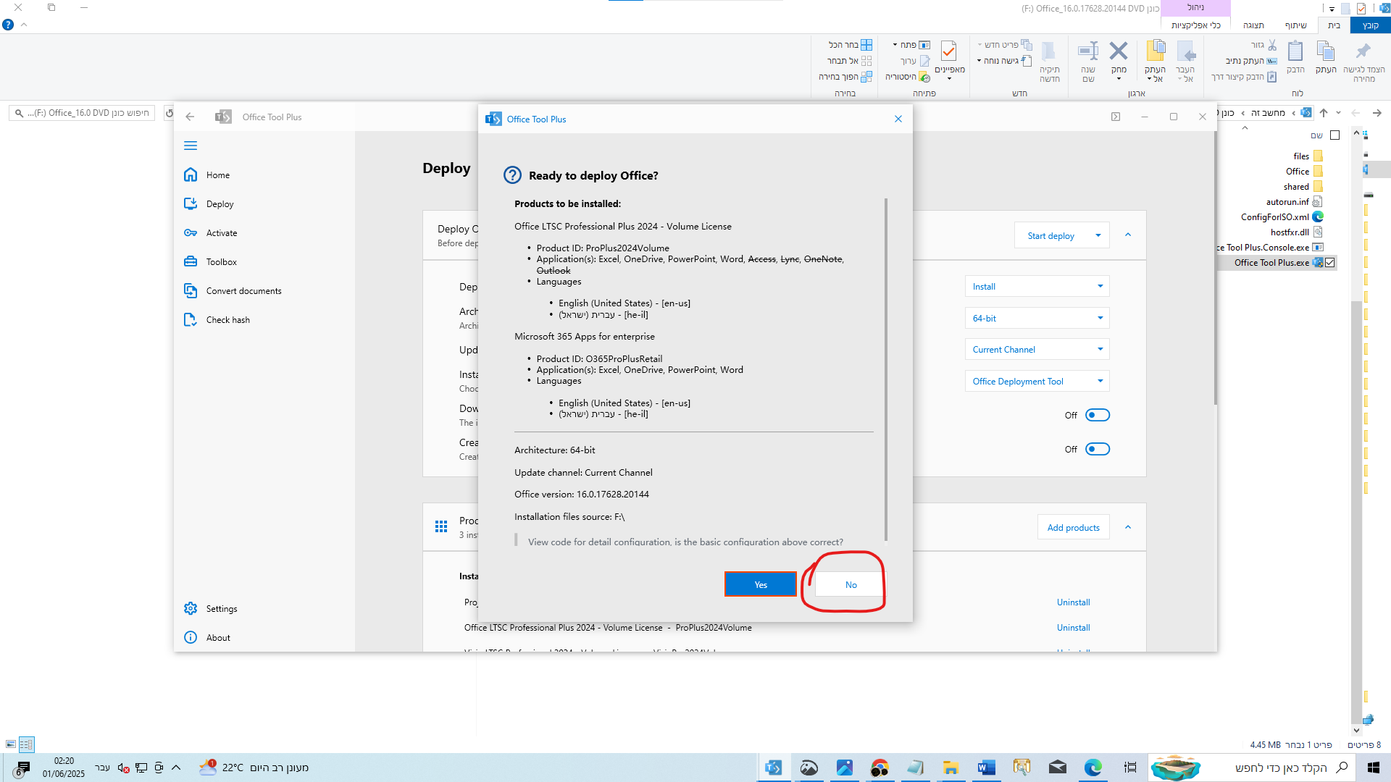Open the Office Deployment Tool dropdown
This screenshot has width=1391, height=782.
tap(1037, 381)
